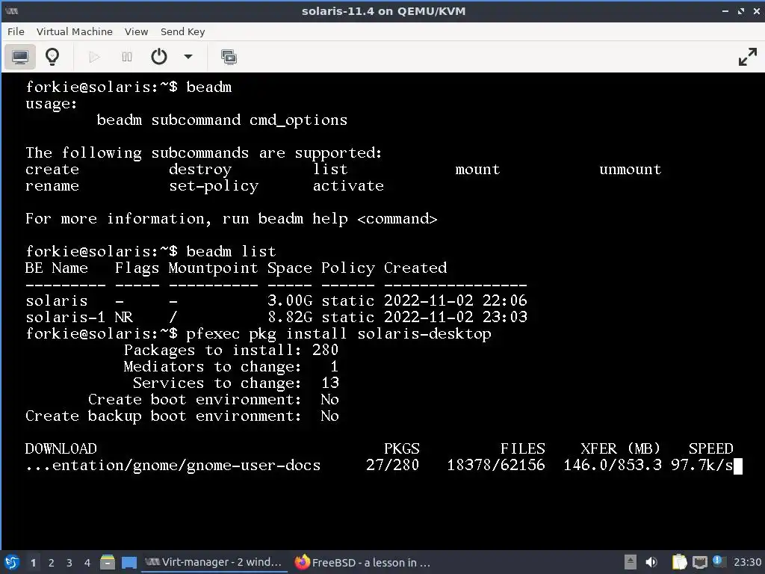This screenshot has width=765, height=574.
Task: Open the notification info tray icon
Action: 717,561
